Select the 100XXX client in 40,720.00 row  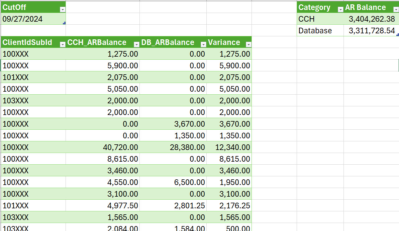click(x=33, y=147)
